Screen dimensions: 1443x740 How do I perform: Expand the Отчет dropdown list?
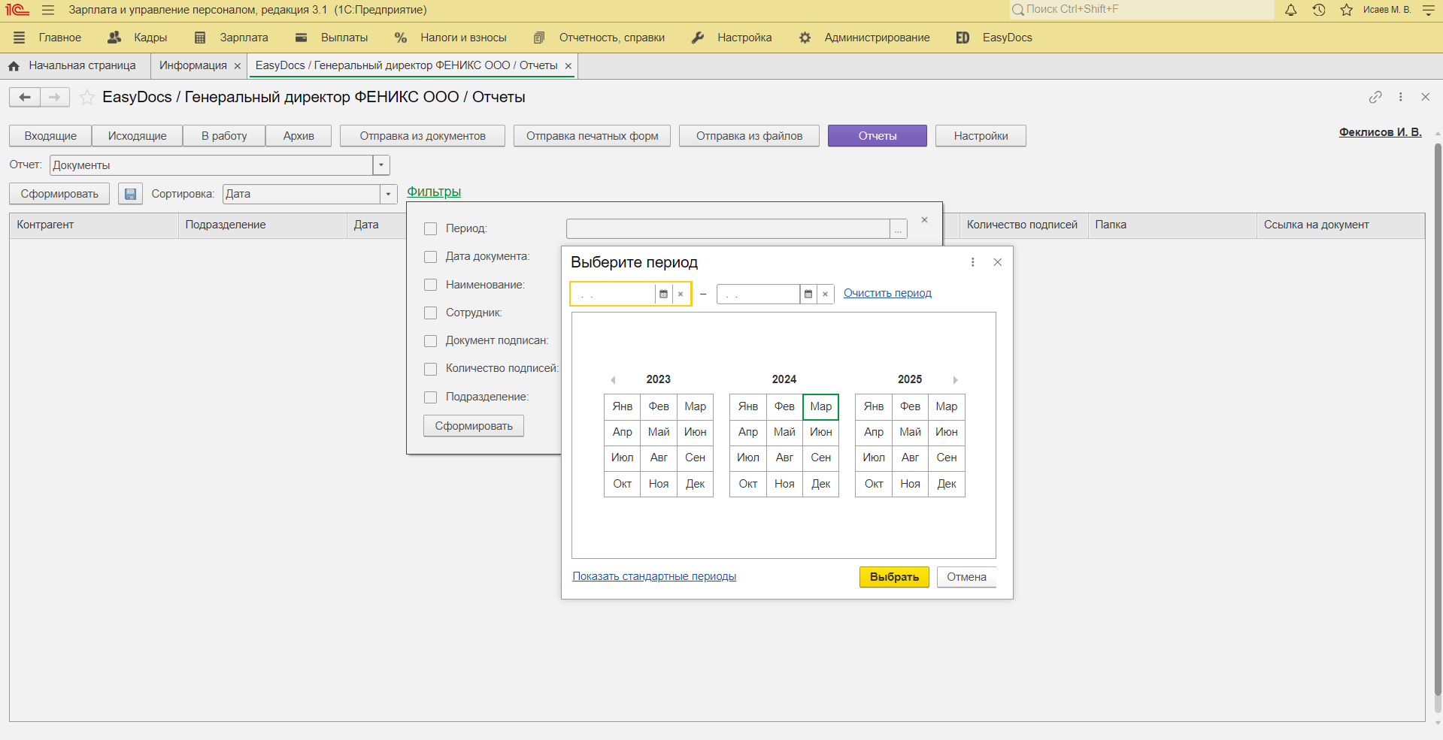(381, 165)
